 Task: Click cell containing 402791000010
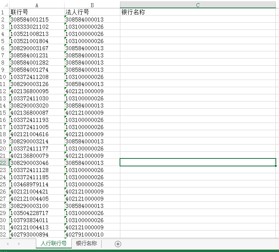click(92, 234)
